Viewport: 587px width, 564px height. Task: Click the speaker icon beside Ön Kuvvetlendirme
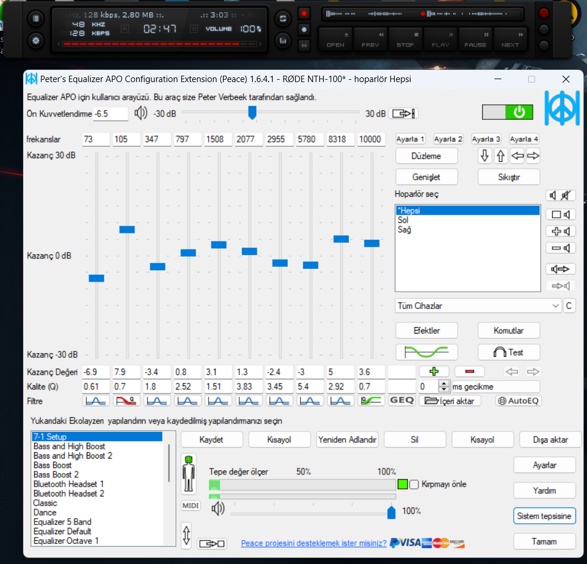pos(141,113)
